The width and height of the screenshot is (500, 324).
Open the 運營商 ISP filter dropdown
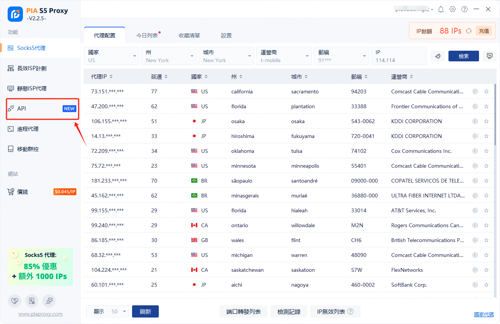click(x=284, y=56)
